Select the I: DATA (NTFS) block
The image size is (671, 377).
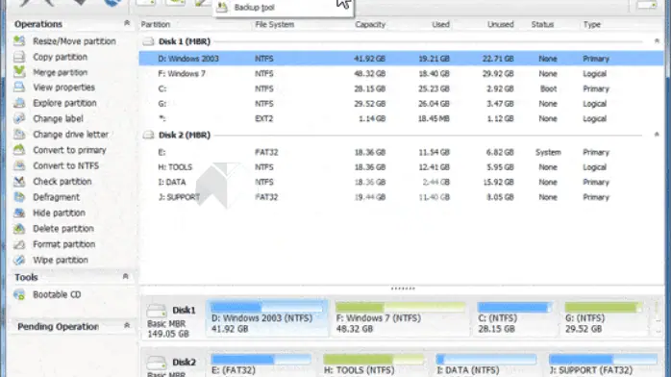click(486, 364)
